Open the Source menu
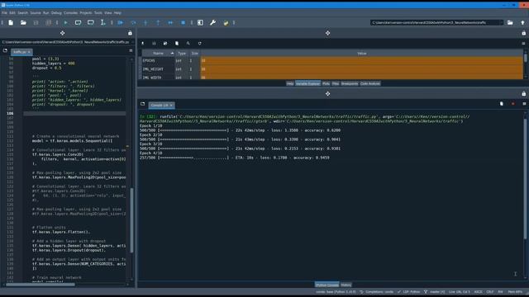The height and width of the screenshot is (297, 529). pyautogui.click(x=36, y=13)
